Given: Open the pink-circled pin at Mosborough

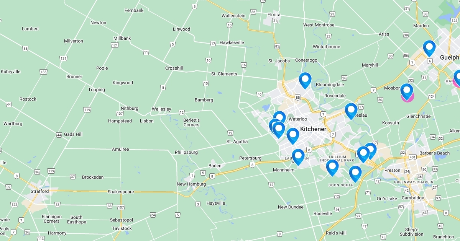Looking at the screenshot, I should (407, 92).
